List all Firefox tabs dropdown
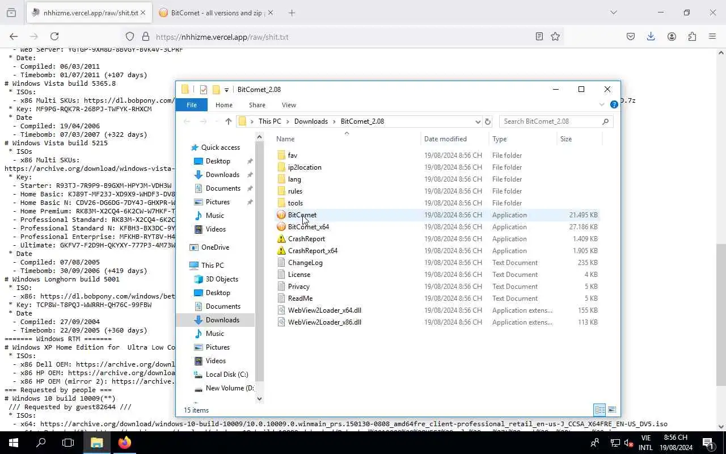Screen dimensions: 726x454 pos(613,12)
